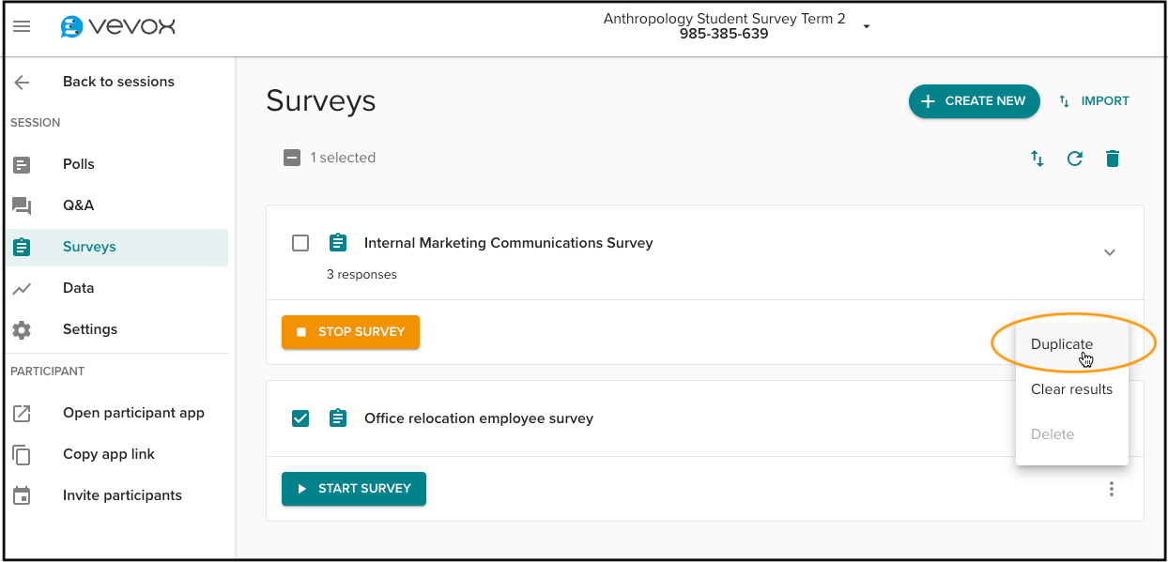1168x562 pixels.
Task: Toggle the 1 selected select-all checkbox
Action: (x=292, y=158)
